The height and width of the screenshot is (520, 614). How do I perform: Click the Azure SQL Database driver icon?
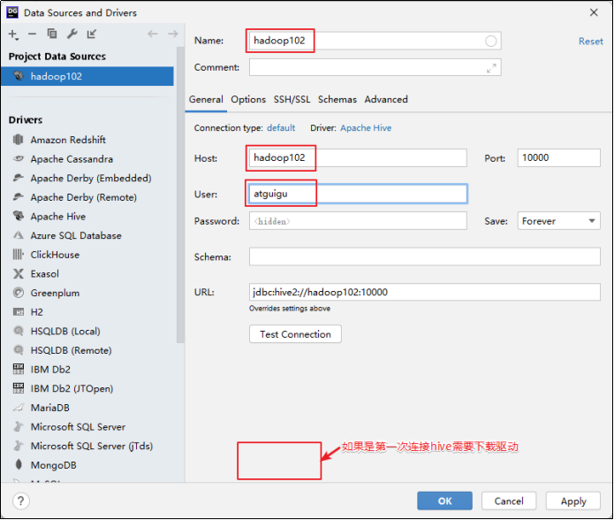pyautogui.click(x=18, y=235)
